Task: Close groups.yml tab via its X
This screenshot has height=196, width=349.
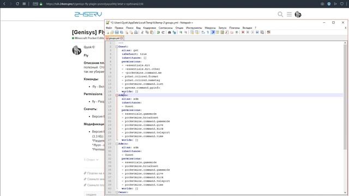Action: [x=121, y=38]
